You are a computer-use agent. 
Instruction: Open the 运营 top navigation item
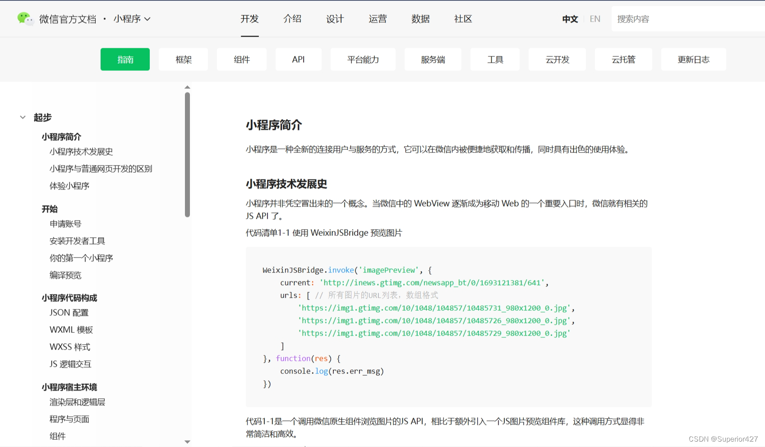coord(378,19)
